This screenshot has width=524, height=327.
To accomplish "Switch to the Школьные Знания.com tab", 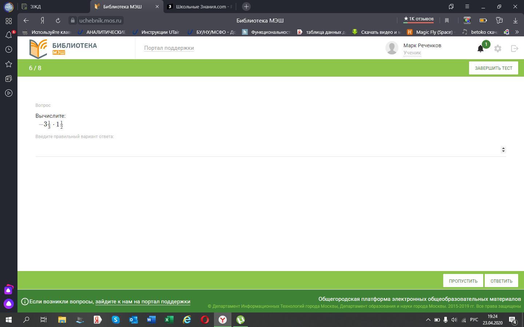I will click(199, 7).
